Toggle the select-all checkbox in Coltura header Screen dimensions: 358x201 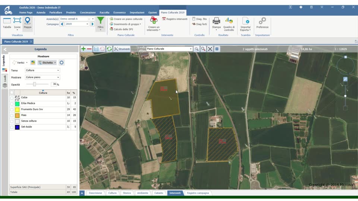pyautogui.click(x=12, y=93)
